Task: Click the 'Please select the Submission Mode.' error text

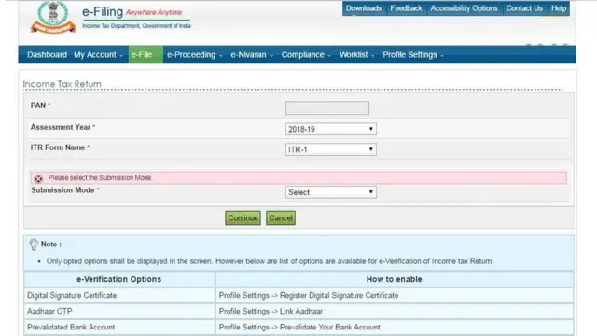Action: point(100,178)
